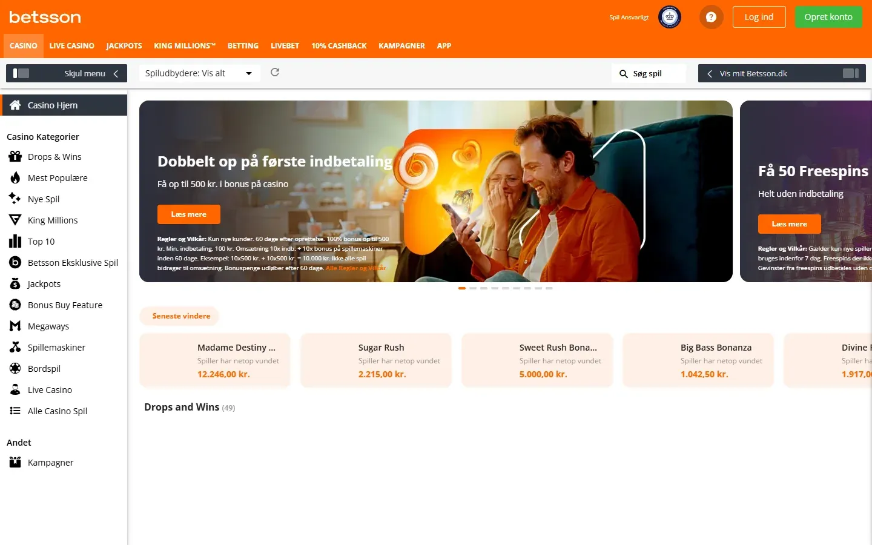Viewport: 872px width, 545px height.
Task: Click the magnifying glass search icon
Action: tap(623, 74)
